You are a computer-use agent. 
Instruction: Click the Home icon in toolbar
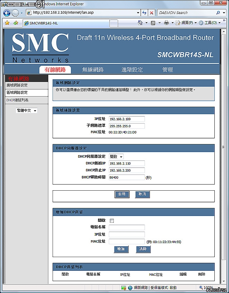click(140, 23)
